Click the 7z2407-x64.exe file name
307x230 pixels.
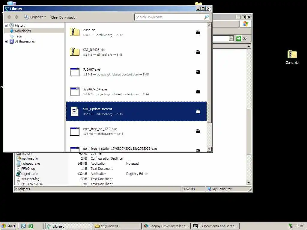point(95,89)
